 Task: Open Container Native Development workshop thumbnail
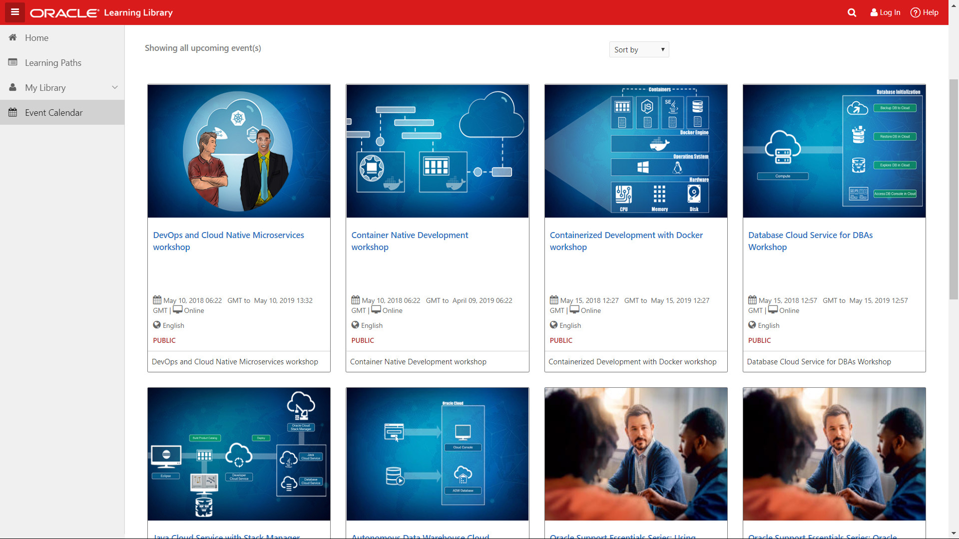click(x=437, y=151)
